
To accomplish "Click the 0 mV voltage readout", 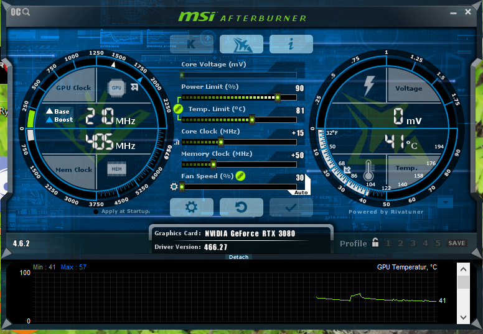I will point(407,117).
